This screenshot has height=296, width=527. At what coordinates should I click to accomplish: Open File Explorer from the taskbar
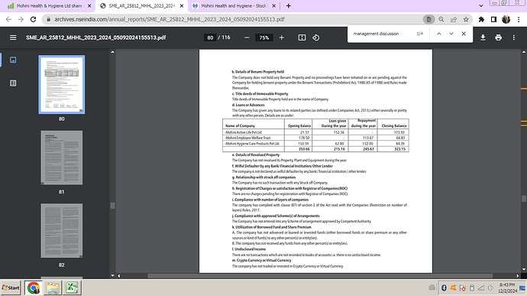53,288
